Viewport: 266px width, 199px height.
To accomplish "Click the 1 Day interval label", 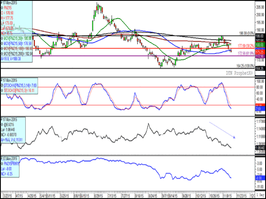I will tap(261, 194).
